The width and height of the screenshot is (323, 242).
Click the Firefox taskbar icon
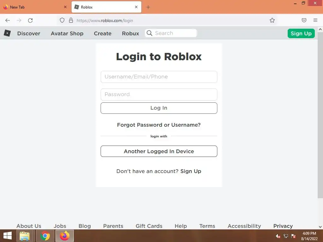pyautogui.click(x=65, y=236)
